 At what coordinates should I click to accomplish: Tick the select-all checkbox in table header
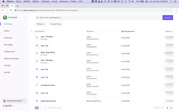[32, 31]
